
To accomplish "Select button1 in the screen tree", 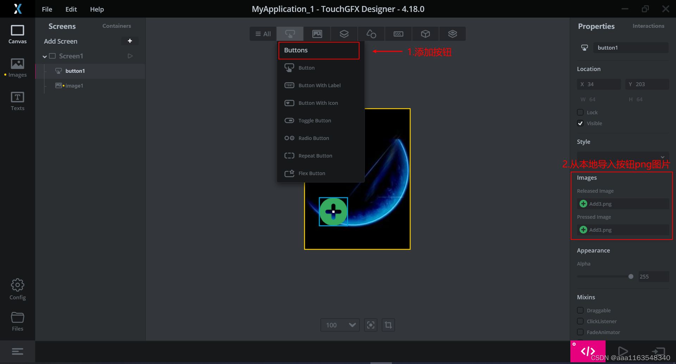I will (x=90, y=71).
